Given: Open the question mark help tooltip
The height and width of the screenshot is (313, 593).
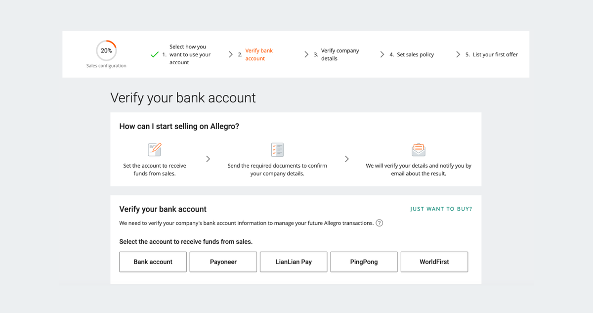Looking at the screenshot, I should (x=379, y=223).
